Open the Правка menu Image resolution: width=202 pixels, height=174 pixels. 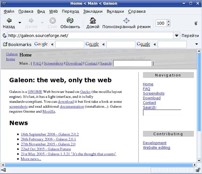click(x=26, y=11)
